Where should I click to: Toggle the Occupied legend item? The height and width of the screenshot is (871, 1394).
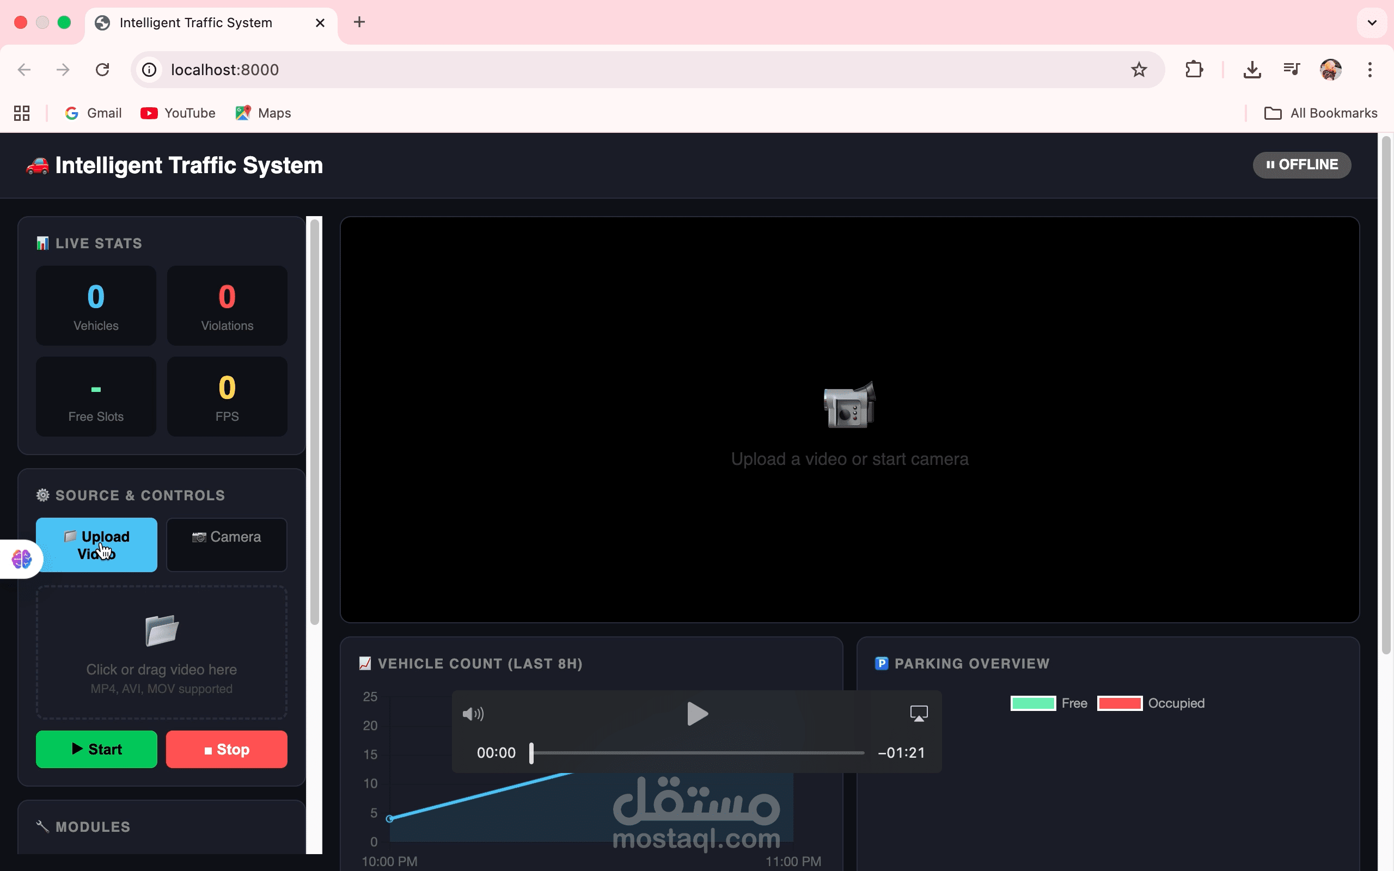click(1151, 703)
